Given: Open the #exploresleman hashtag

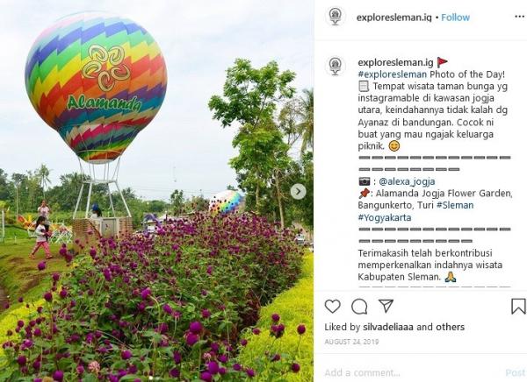Looking at the screenshot, I should 393,74.
